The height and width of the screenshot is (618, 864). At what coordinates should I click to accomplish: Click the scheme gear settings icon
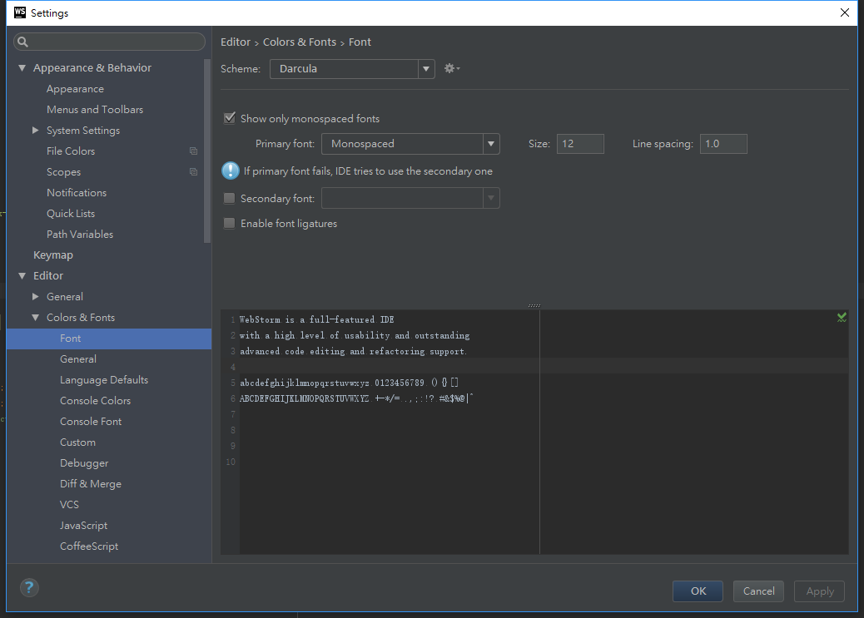pyautogui.click(x=450, y=68)
